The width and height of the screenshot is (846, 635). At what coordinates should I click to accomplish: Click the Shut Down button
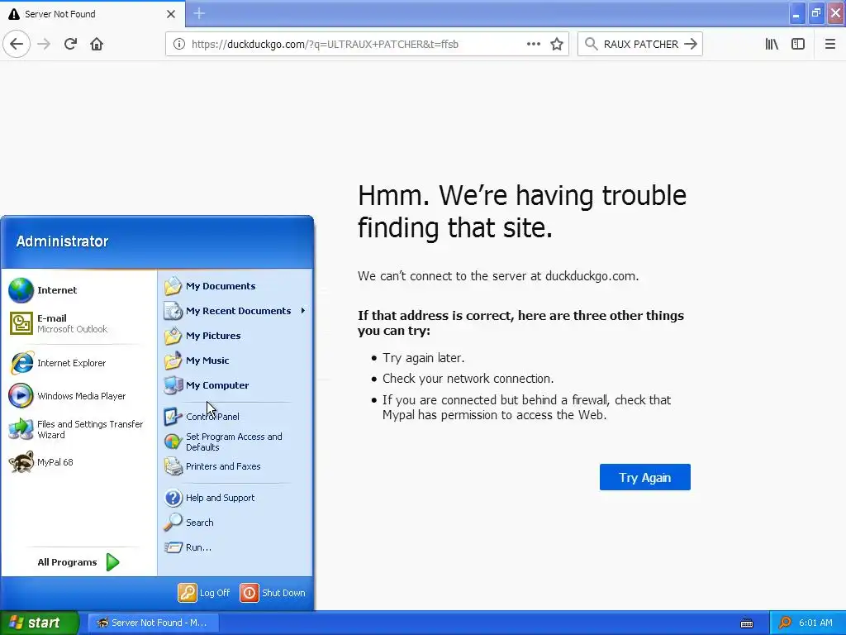(x=273, y=593)
